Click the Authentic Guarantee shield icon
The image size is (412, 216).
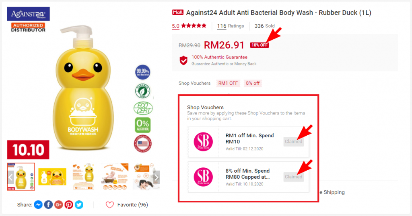(x=183, y=60)
